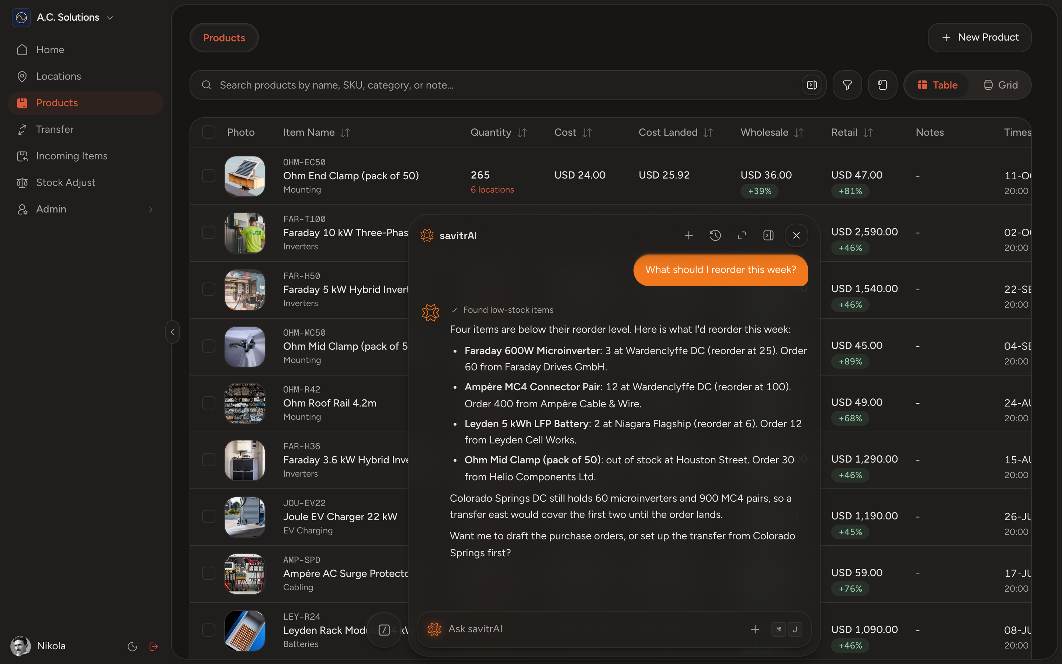Check the Faraday 5 kW Hybrid row
Image resolution: width=1062 pixels, height=664 pixels.
pos(208,290)
